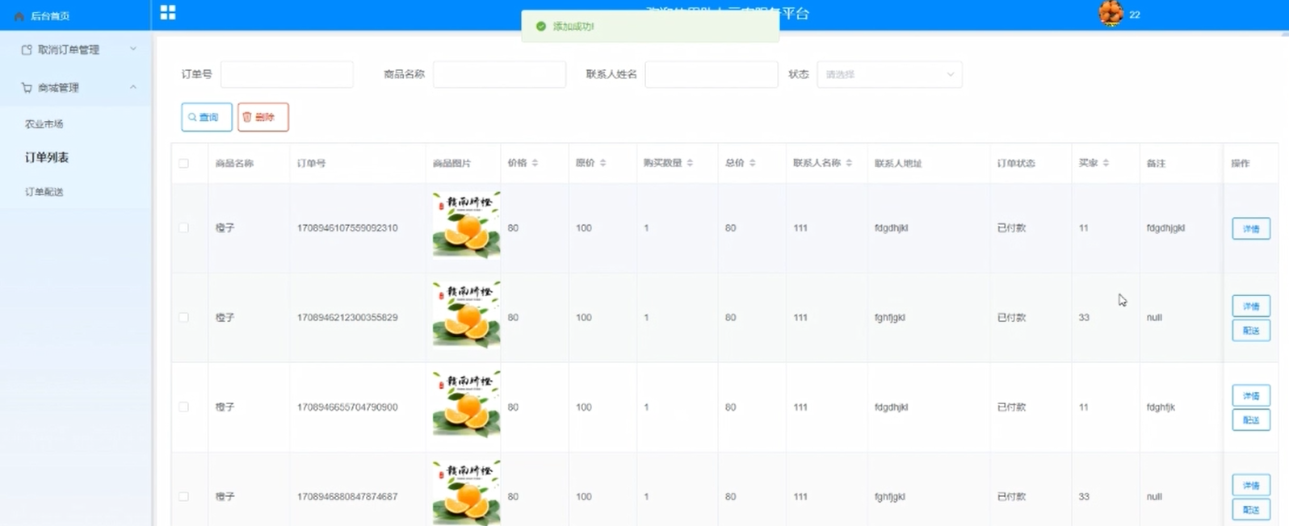
Task: Open 详情 for order 1708946107559092310
Action: pos(1251,228)
